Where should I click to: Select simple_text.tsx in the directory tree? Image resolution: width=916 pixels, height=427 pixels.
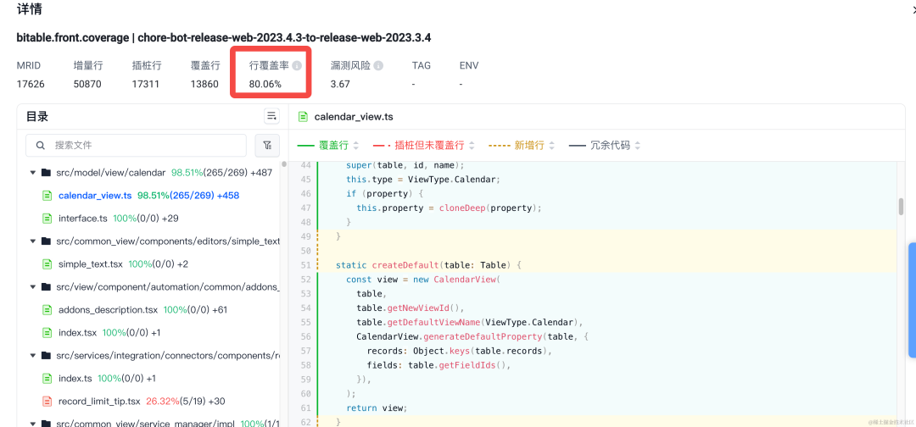[91, 263]
